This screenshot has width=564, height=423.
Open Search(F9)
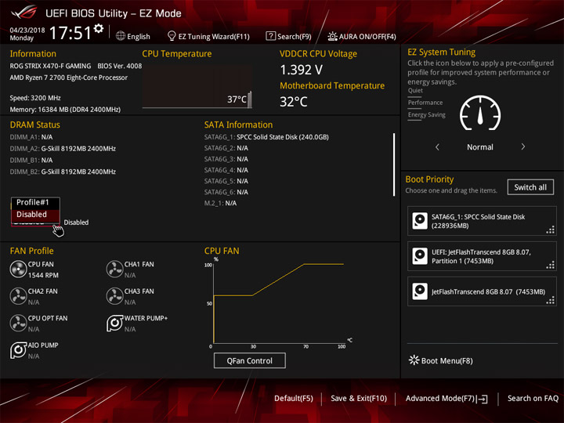pyautogui.click(x=288, y=36)
